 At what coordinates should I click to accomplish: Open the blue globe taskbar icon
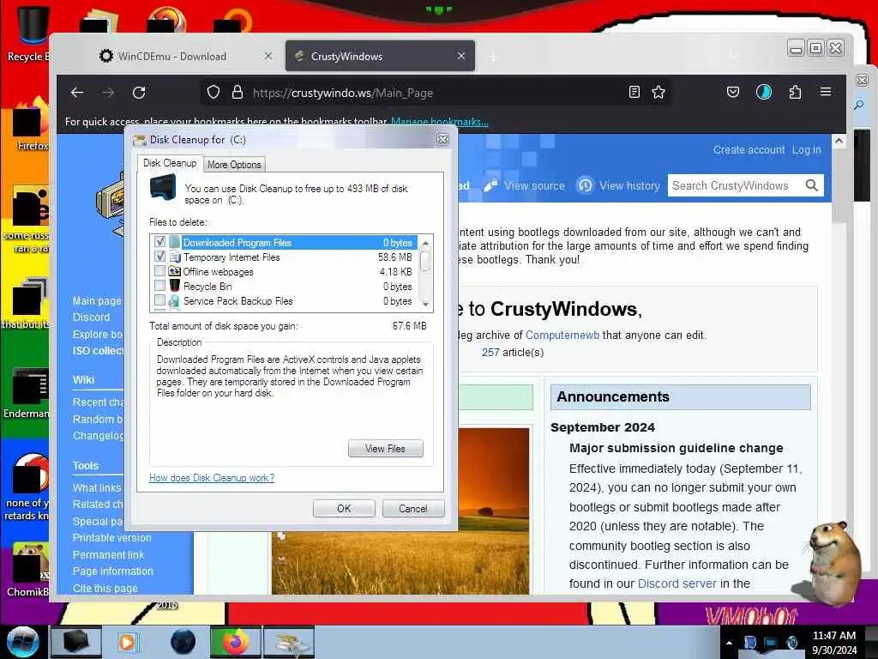(x=183, y=642)
